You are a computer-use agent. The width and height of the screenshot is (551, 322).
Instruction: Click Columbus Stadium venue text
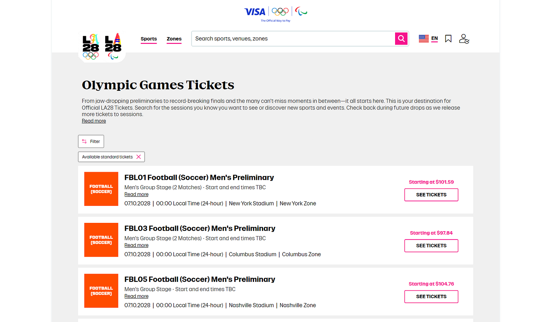252,254
